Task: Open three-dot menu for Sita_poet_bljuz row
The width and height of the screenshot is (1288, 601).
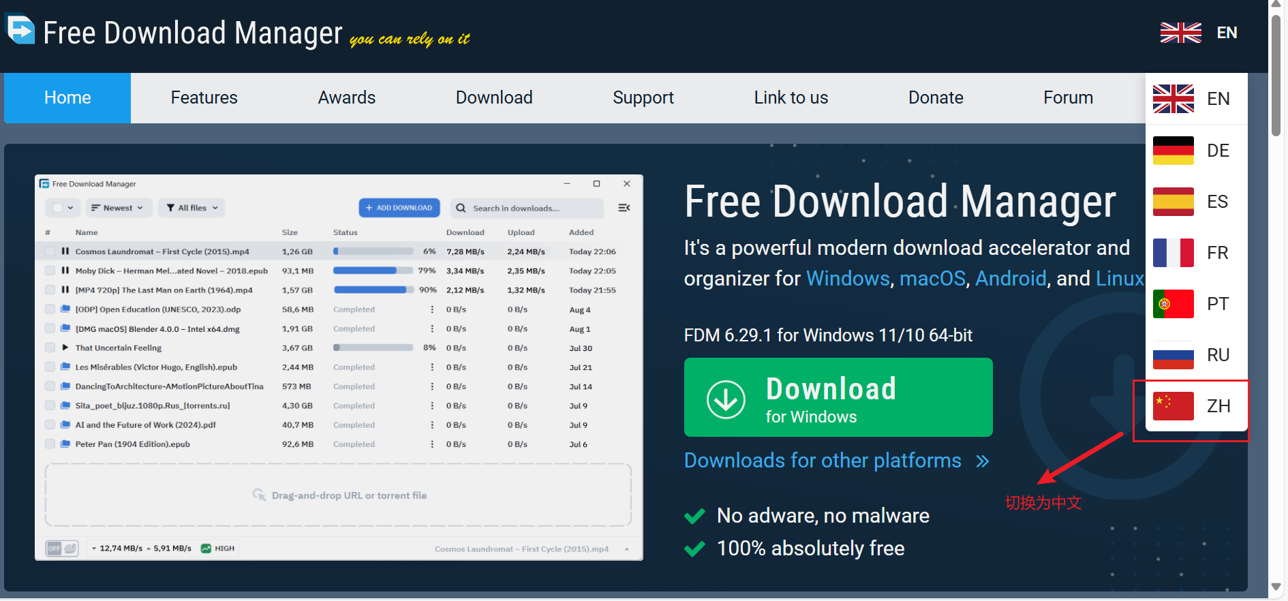Action: [x=432, y=405]
